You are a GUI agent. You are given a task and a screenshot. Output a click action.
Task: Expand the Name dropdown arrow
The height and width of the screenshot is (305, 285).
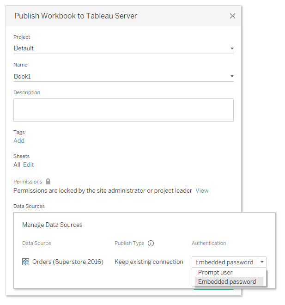pos(232,76)
